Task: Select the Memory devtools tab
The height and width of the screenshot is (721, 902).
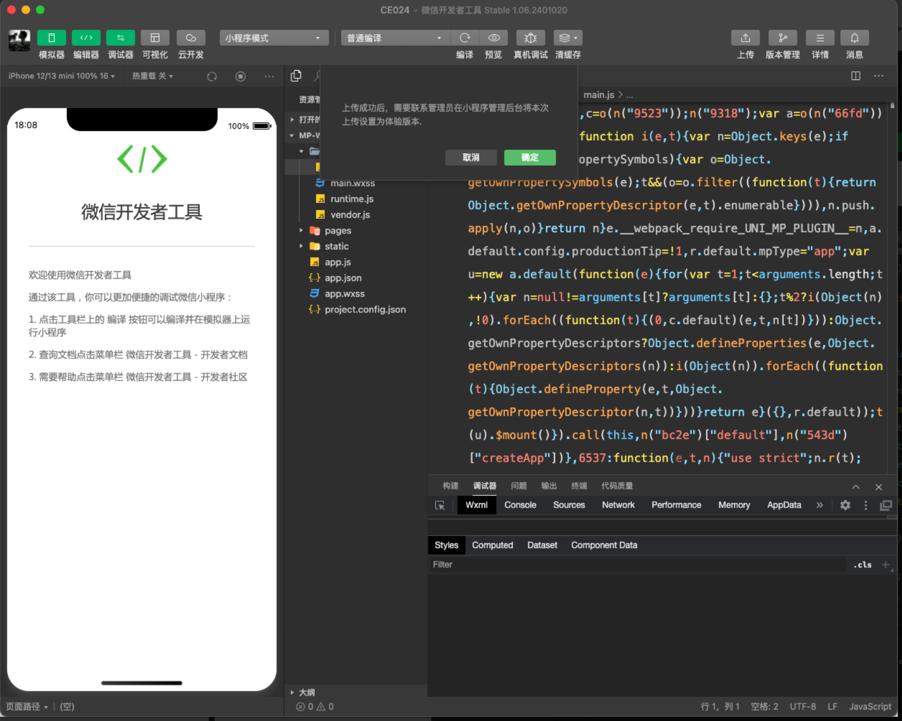Action: [x=734, y=505]
